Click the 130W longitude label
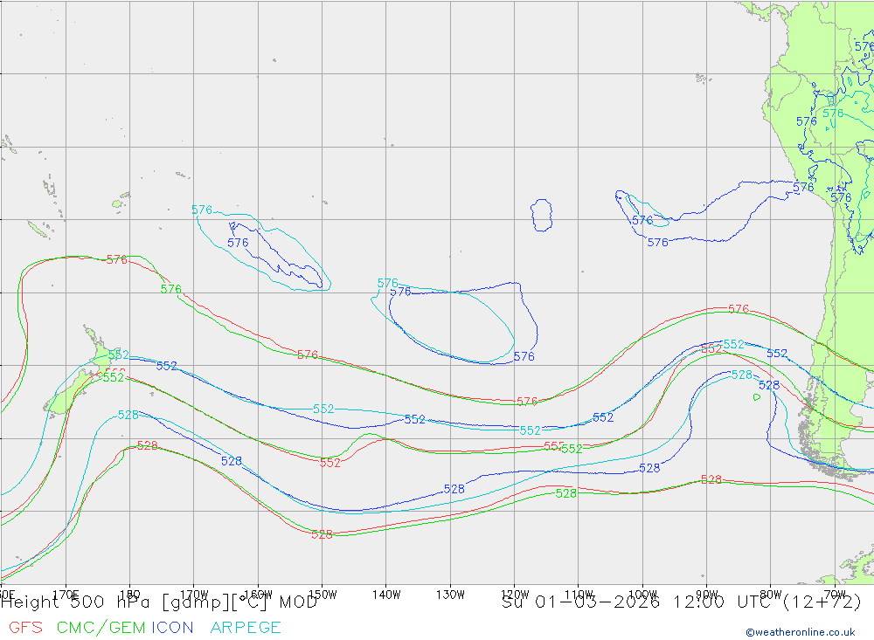Viewport: 874px width, 640px height. (450, 595)
